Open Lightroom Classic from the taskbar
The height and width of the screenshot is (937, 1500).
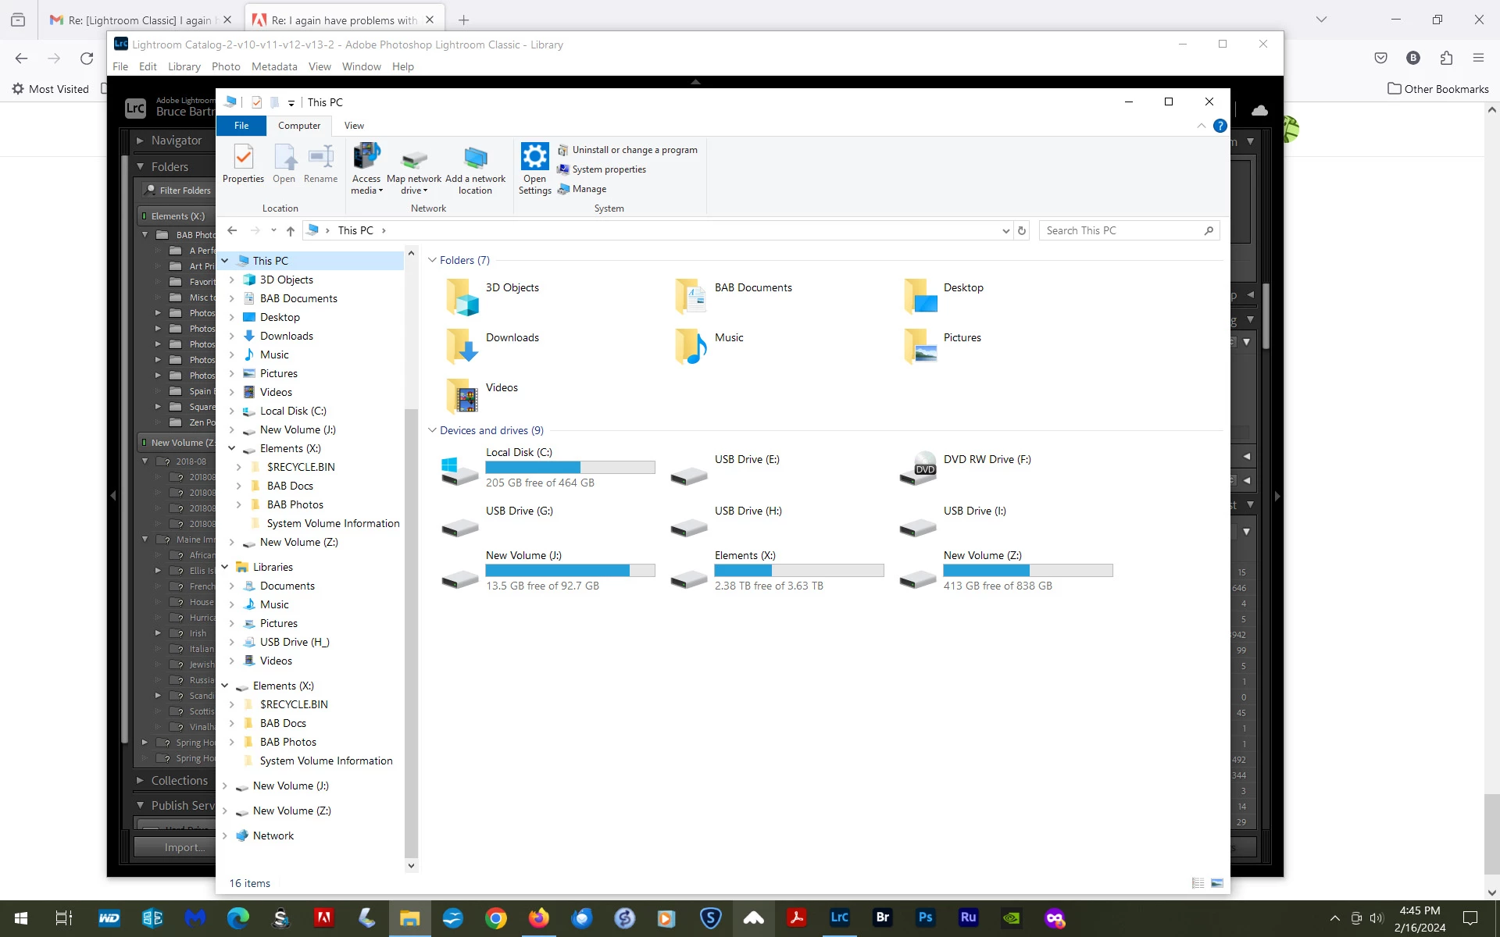coord(839,917)
